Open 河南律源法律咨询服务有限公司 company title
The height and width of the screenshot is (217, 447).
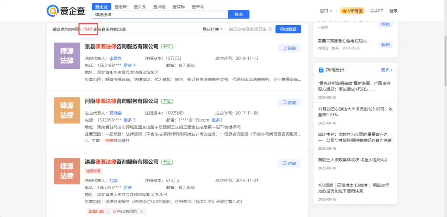click(x=121, y=101)
